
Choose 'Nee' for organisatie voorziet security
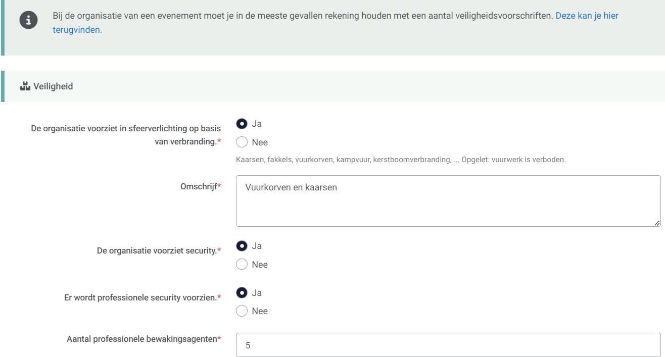(242, 265)
